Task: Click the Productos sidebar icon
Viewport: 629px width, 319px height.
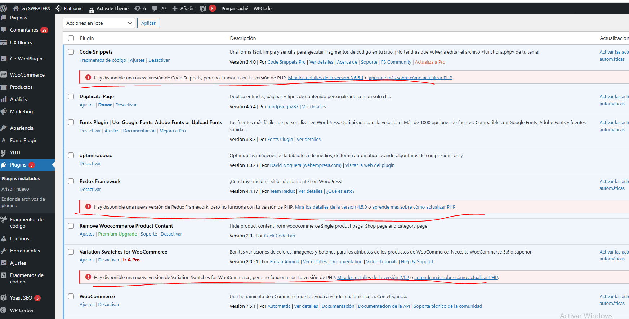Action: click(x=4, y=87)
